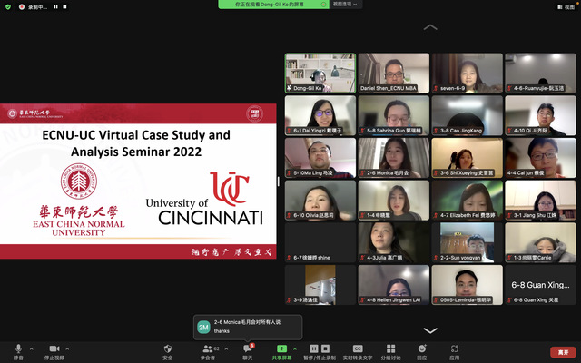581x363 pixels.
Task: Select 6-1 Dai Yingzi video tile
Action: tap(320, 115)
